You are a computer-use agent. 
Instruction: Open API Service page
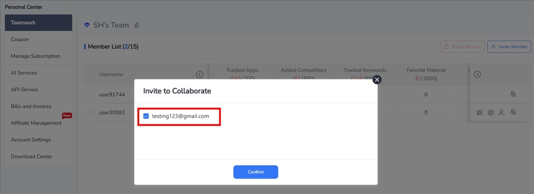click(x=38, y=90)
